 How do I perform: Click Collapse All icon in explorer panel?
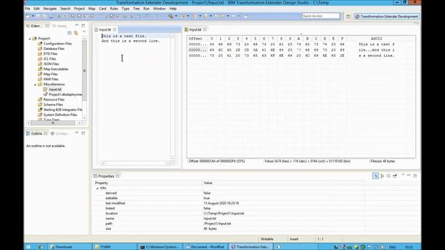70,33
